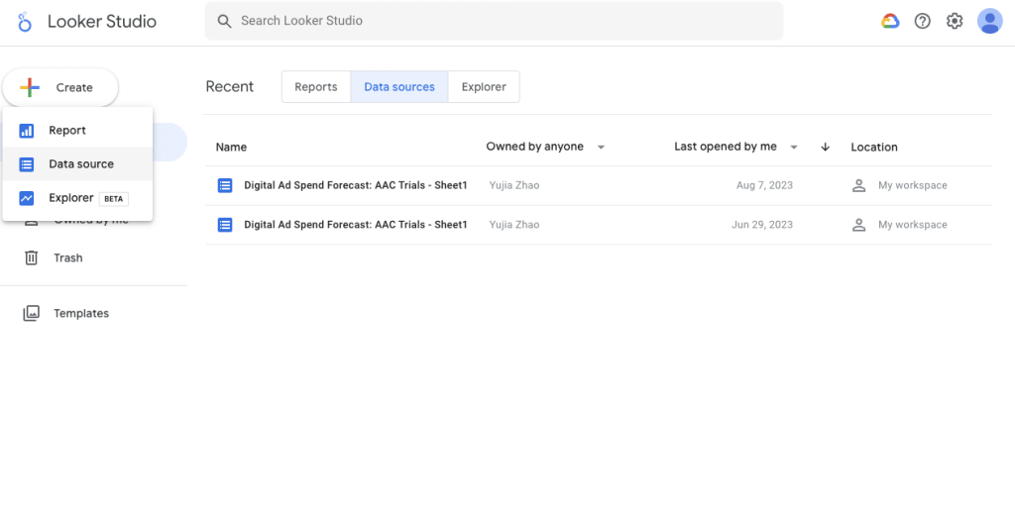
Task: Click the Templates gallery icon
Action: (31, 314)
